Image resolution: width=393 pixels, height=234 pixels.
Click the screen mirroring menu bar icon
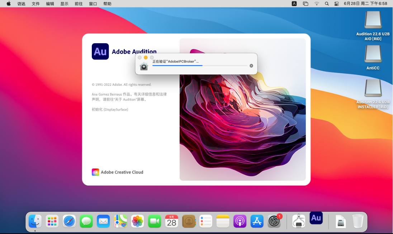click(x=305, y=4)
